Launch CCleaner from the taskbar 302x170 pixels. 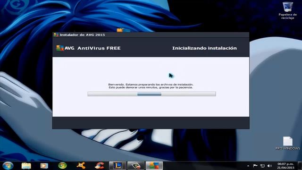(x=100, y=166)
